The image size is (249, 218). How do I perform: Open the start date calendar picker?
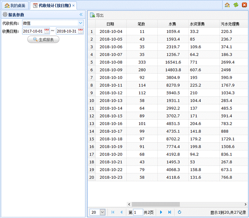[x=47, y=31]
